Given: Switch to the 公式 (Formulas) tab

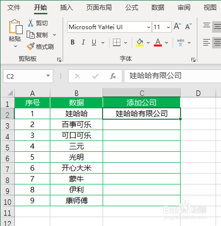Looking at the screenshot, I should 132,7.
